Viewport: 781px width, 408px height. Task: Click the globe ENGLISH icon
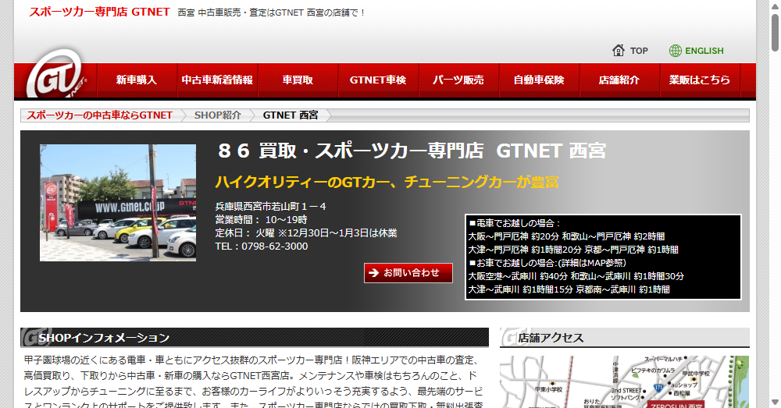(x=676, y=51)
